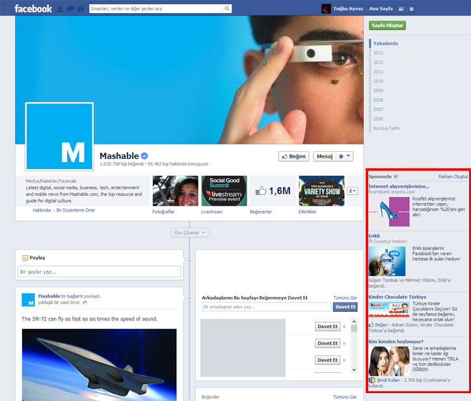Click Crushmania app icon near Şimdi Kullan
The height and width of the screenshot is (401, 471).
(x=372, y=380)
